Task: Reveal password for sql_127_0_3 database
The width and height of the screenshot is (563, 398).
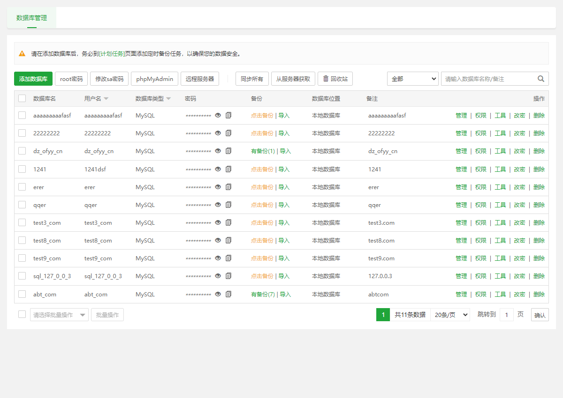Action: click(x=218, y=276)
